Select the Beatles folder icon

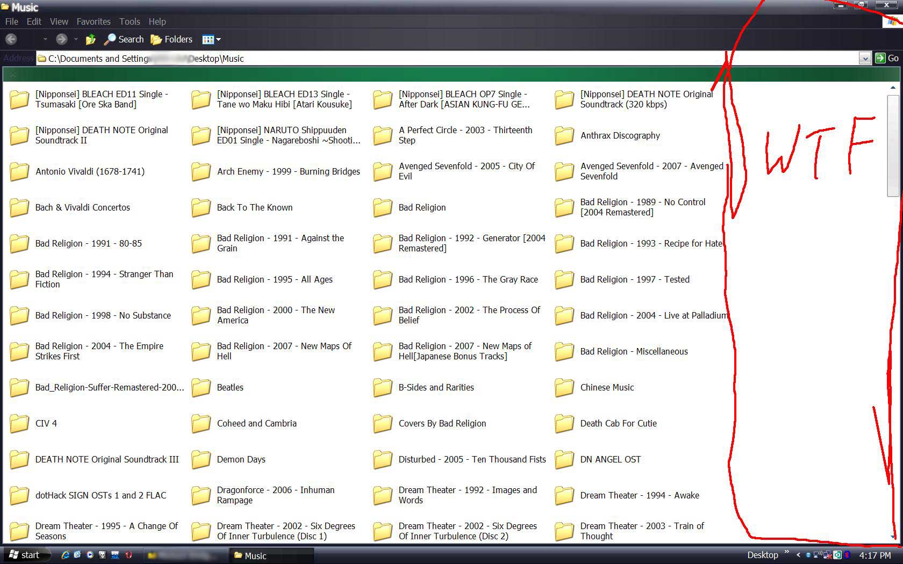point(201,387)
